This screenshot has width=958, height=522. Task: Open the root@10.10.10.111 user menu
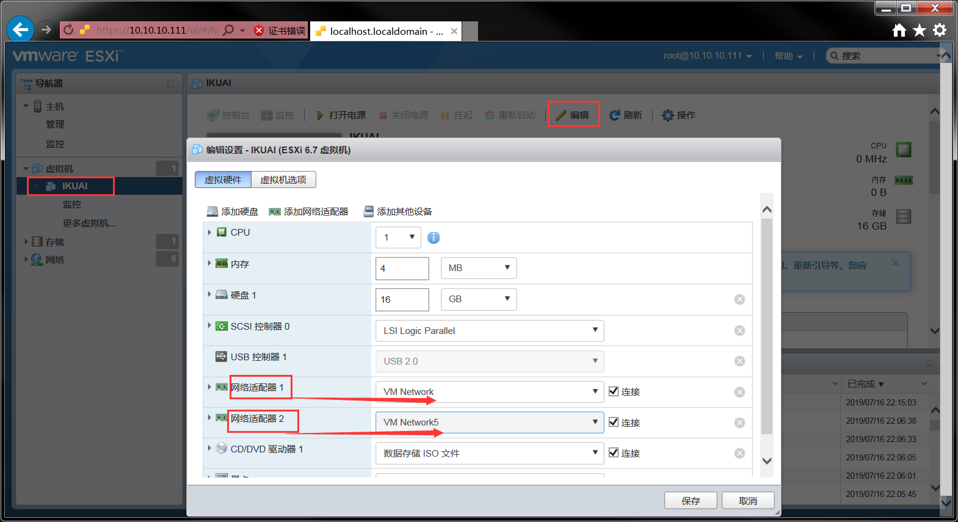[x=708, y=56]
